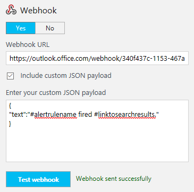Click the Webhook URL field label
194x192 pixels.
[28, 44]
